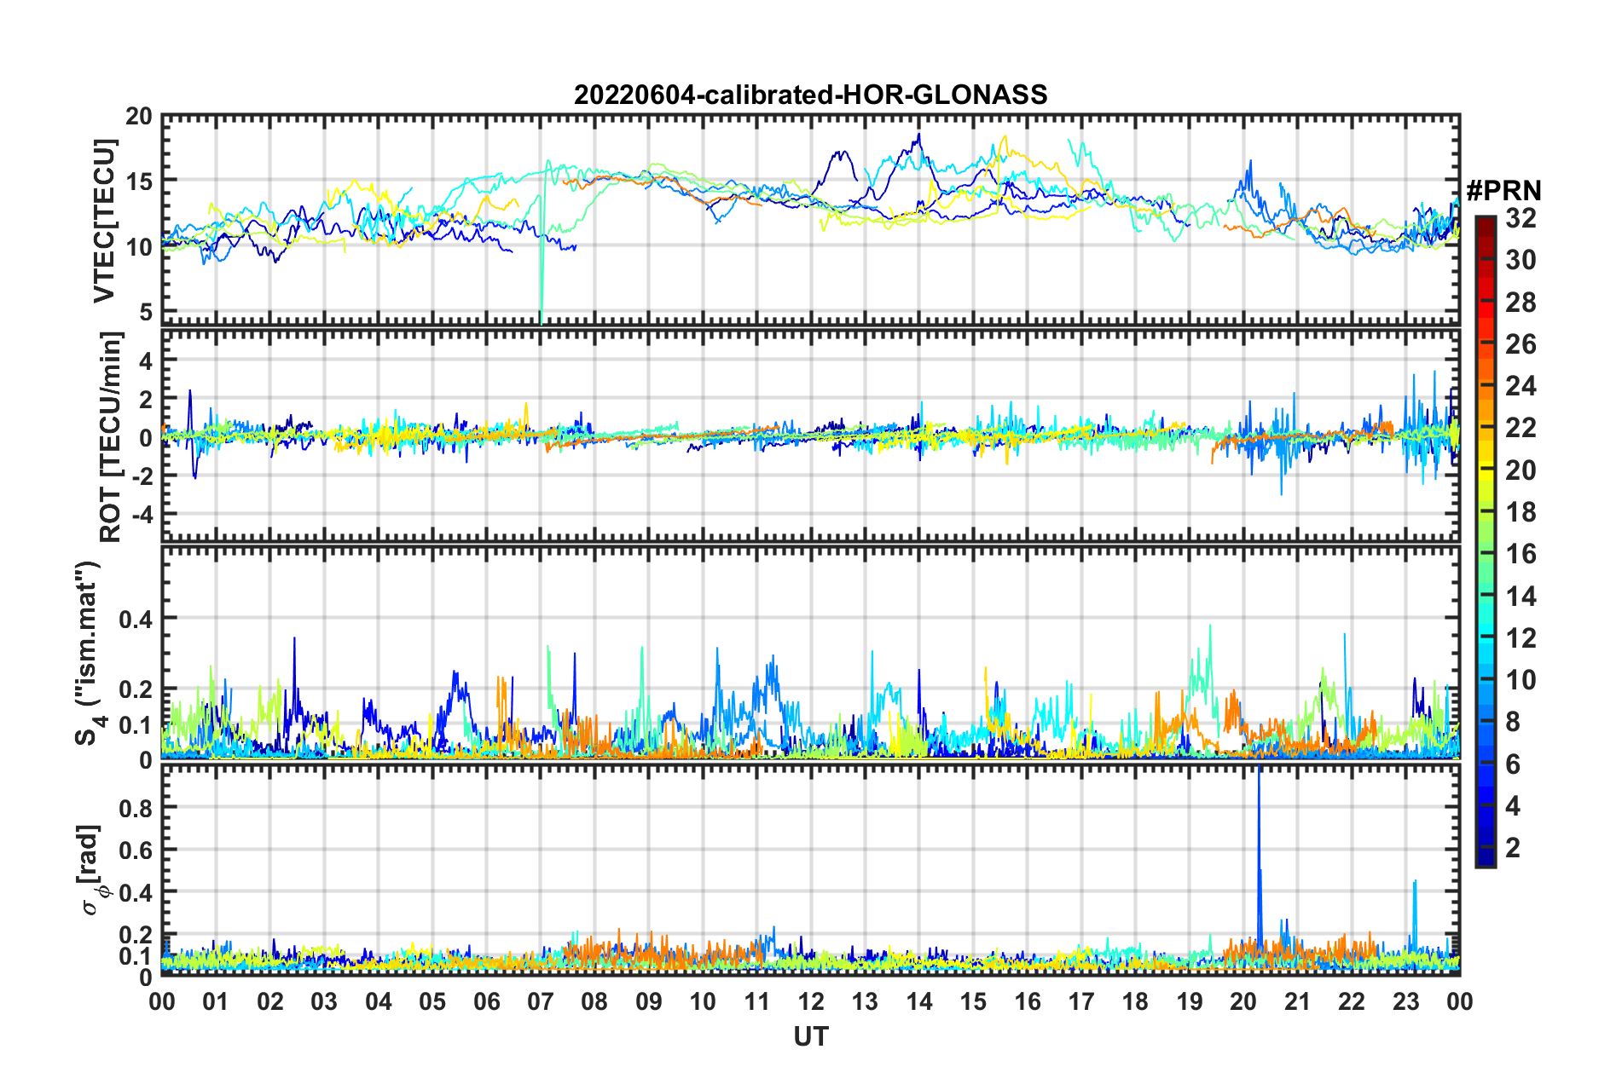Click S4 axis tick value 0.2
The width and height of the screenshot is (1622, 1084).
tap(136, 689)
